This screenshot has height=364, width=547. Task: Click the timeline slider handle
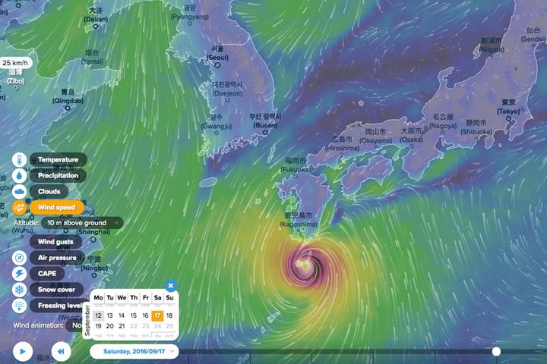(496, 351)
